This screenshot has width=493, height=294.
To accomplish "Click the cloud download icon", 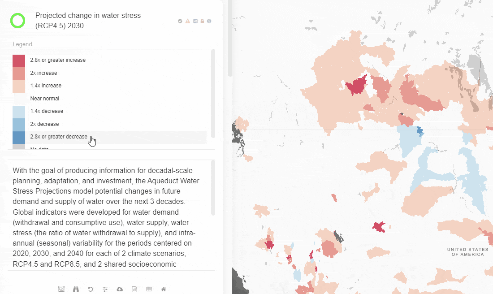I will (x=120, y=290).
